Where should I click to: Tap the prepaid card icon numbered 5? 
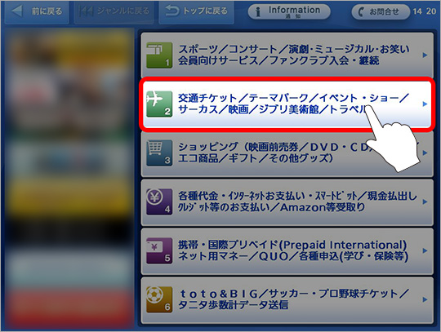159,250
